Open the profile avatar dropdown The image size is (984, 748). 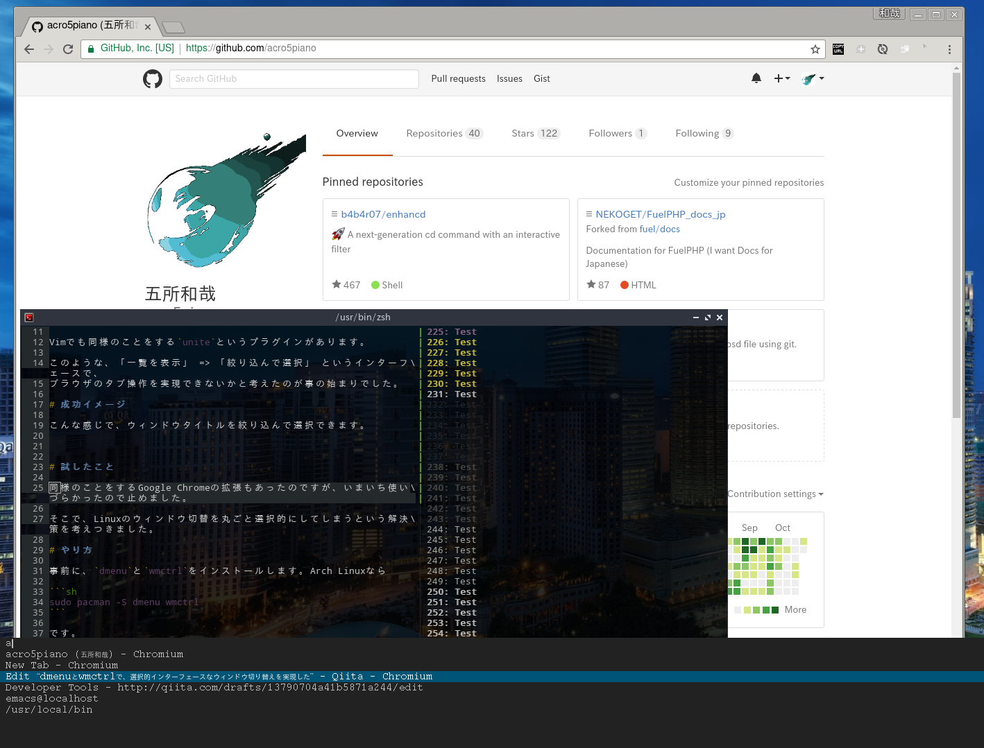(x=812, y=78)
